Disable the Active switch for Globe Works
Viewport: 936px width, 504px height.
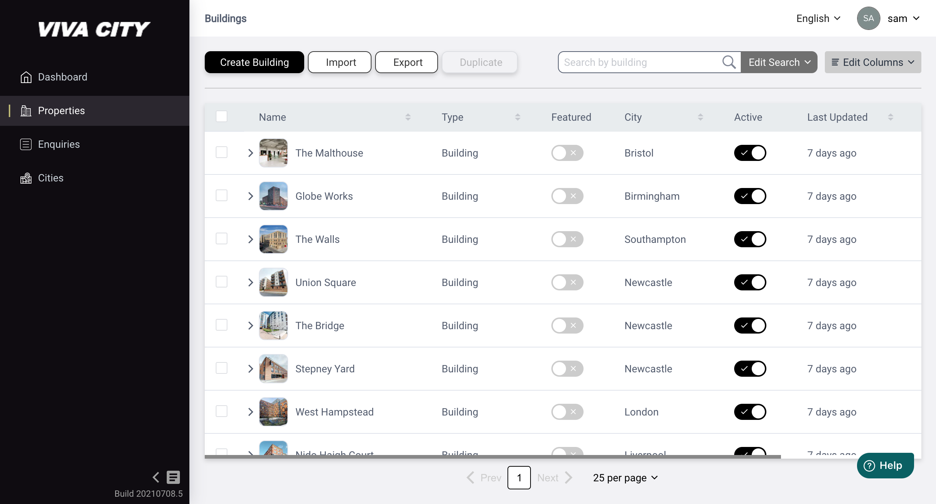[x=750, y=196]
